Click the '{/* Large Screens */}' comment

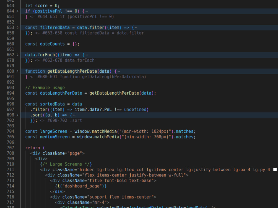tap(66, 164)
